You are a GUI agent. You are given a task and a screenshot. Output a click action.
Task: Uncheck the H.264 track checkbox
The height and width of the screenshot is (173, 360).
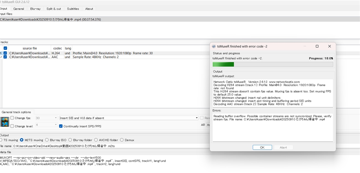[x=5, y=53]
